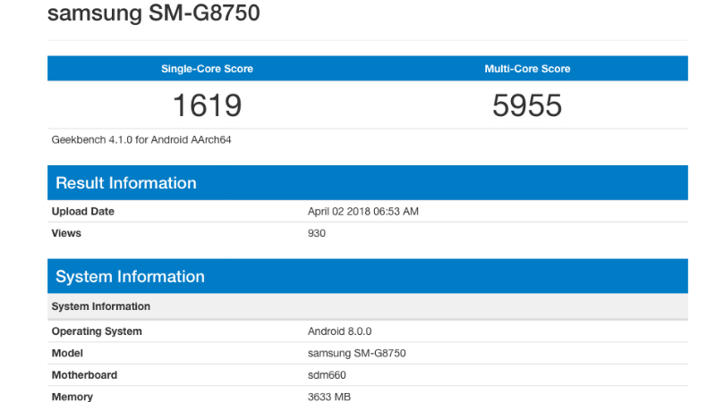Click the upload date April 02 2018 06:53 AM
Viewport: 716px width, 402px height.
363,212
